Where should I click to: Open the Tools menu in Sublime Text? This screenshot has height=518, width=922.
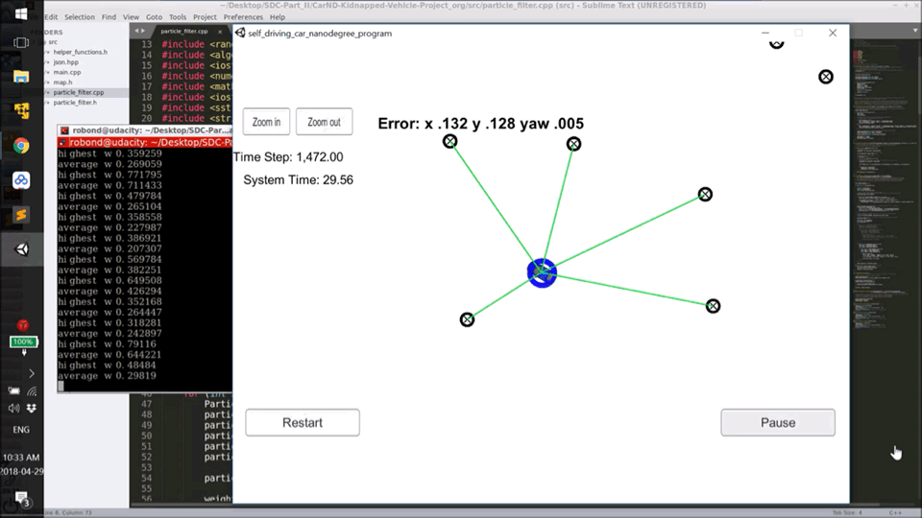[x=178, y=17]
